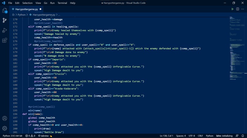Open the Extensions view
This screenshot has width=247, height=138.
pyautogui.click(x=5, y=40)
